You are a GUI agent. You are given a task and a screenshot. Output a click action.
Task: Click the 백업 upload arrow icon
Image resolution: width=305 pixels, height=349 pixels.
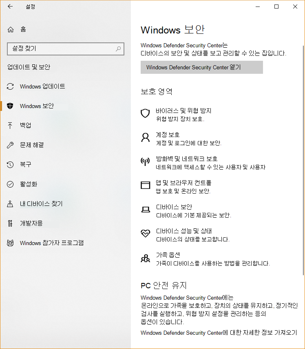(x=10, y=125)
